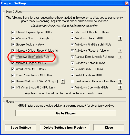The height and width of the screenshot is (135, 130).
Task: Show help for Windows OpenWith MRUs
Action: 120,87
